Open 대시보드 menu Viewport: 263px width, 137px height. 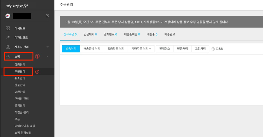point(20,28)
